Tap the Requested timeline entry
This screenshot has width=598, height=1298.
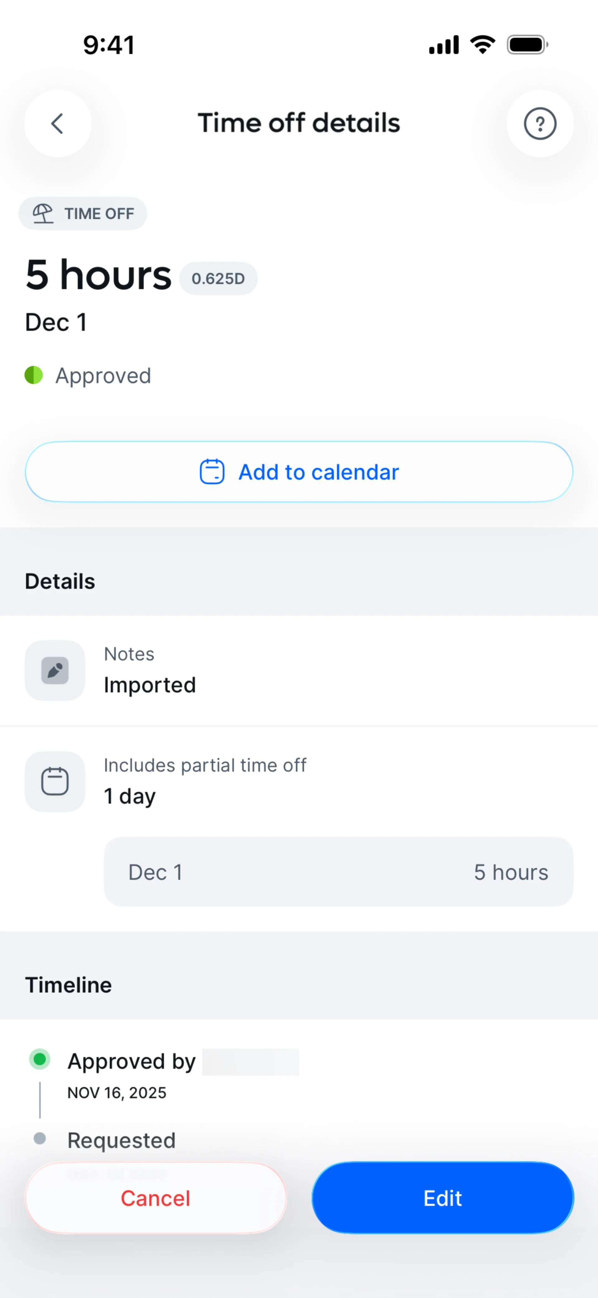121,1140
